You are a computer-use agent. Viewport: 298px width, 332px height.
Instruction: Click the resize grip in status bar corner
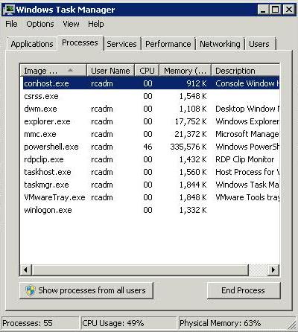(x=291, y=325)
